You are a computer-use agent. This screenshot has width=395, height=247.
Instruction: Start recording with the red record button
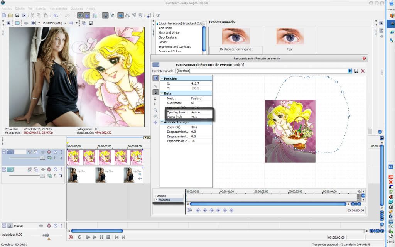point(71,237)
